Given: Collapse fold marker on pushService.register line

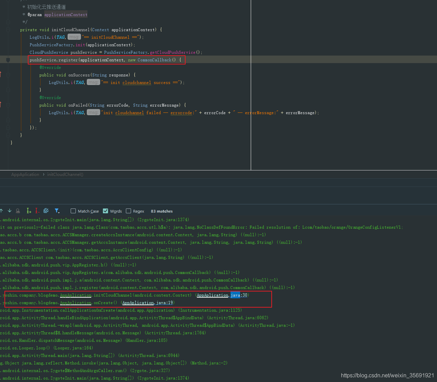Looking at the screenshot, I should pyautogui.click(x=8, y=60).
